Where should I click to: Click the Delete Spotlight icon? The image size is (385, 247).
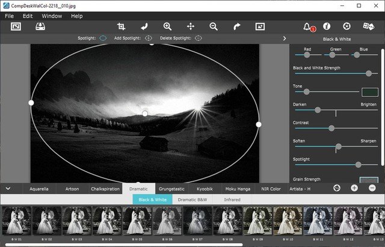199,38
